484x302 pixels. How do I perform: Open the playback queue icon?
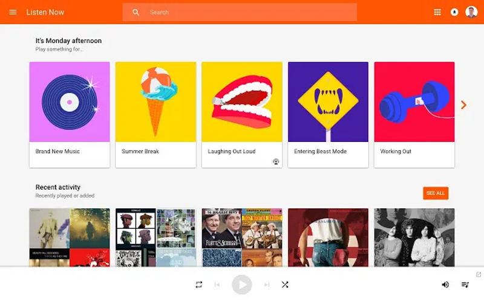tap(465, 284)
